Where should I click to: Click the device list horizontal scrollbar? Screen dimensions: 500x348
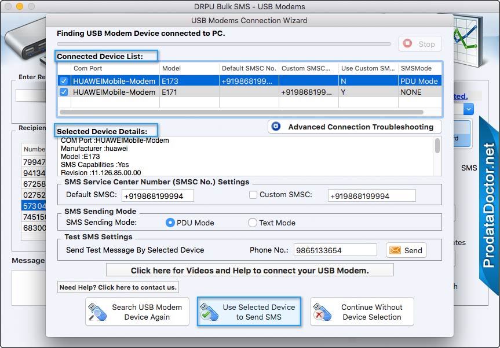242,112
